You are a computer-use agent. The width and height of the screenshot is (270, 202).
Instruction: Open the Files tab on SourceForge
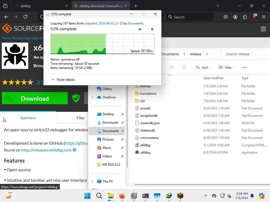tap(80, 118)
